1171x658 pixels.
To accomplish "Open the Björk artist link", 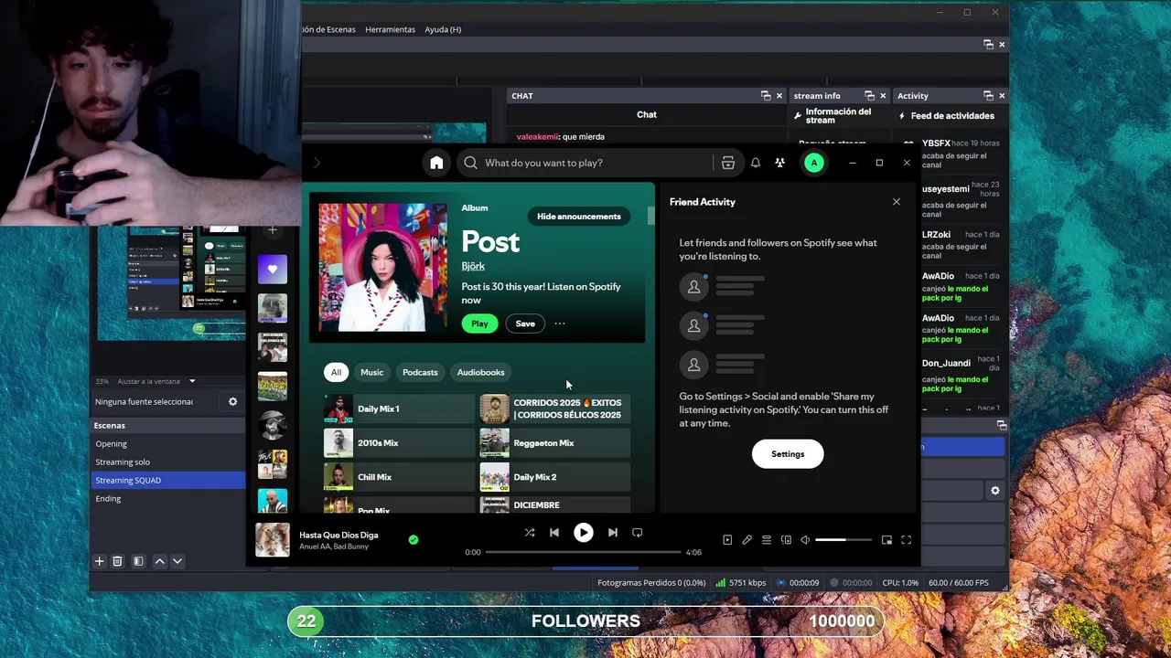I will (473, 267).
